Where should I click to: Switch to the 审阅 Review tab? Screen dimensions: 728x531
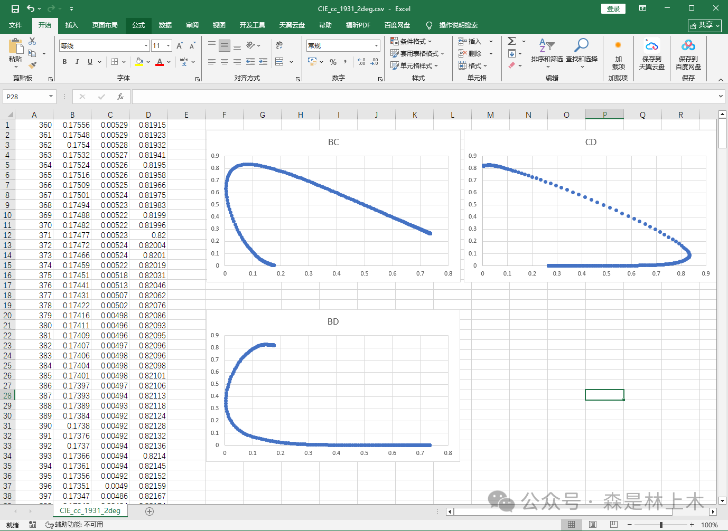(x=192, y=25)
